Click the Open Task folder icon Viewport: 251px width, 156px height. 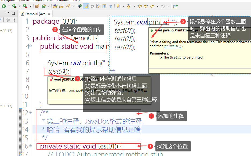click(x=61, y=6)
